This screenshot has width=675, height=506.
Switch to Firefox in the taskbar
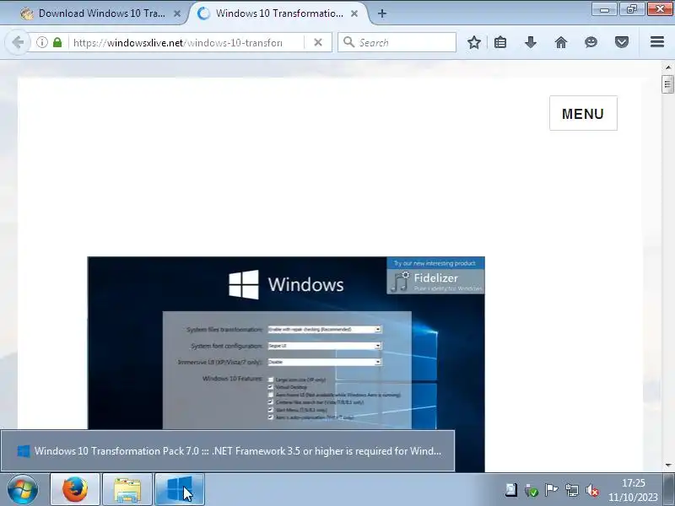pyautogui.click(x=75, y=490)
